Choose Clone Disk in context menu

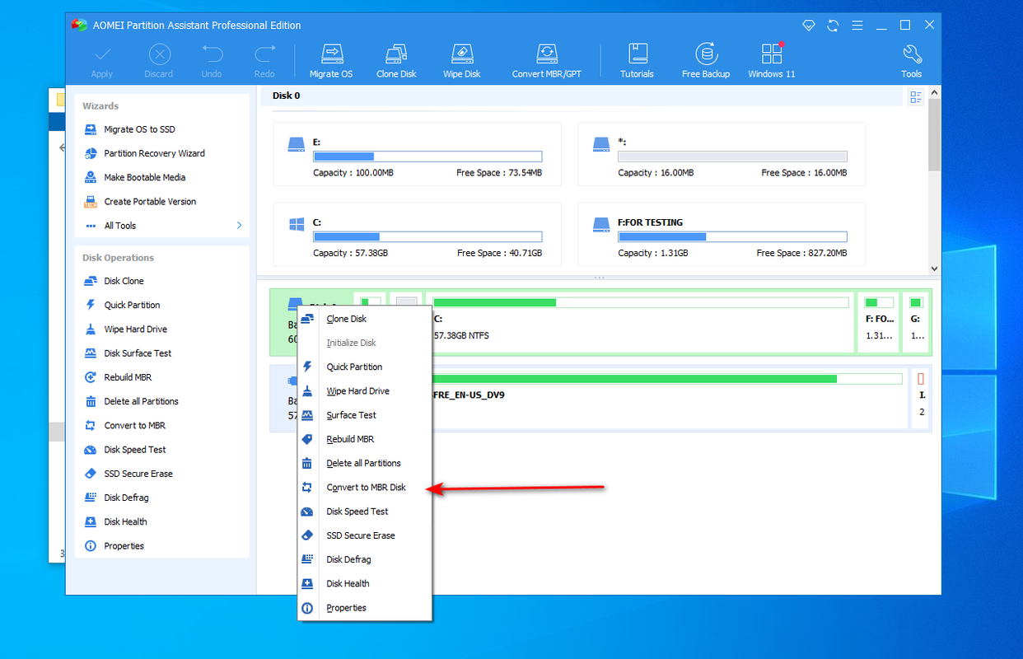[365, 319]
